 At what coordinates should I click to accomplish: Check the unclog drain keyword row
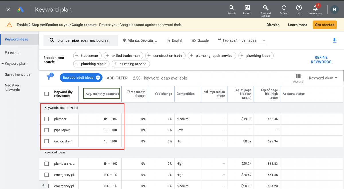tap(47, 141)
